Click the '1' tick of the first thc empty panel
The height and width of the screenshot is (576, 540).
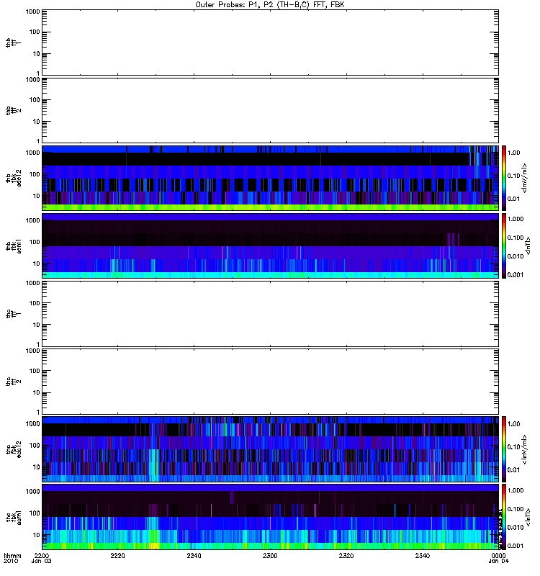coord(38,344)
